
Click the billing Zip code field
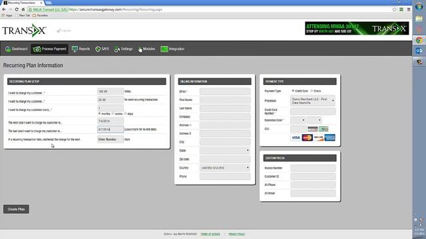click(x=225, y=159)
